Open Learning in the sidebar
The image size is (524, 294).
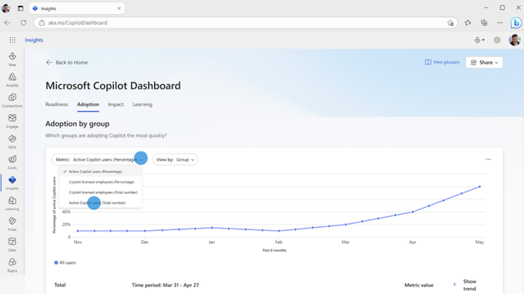[x=12, y=203]
